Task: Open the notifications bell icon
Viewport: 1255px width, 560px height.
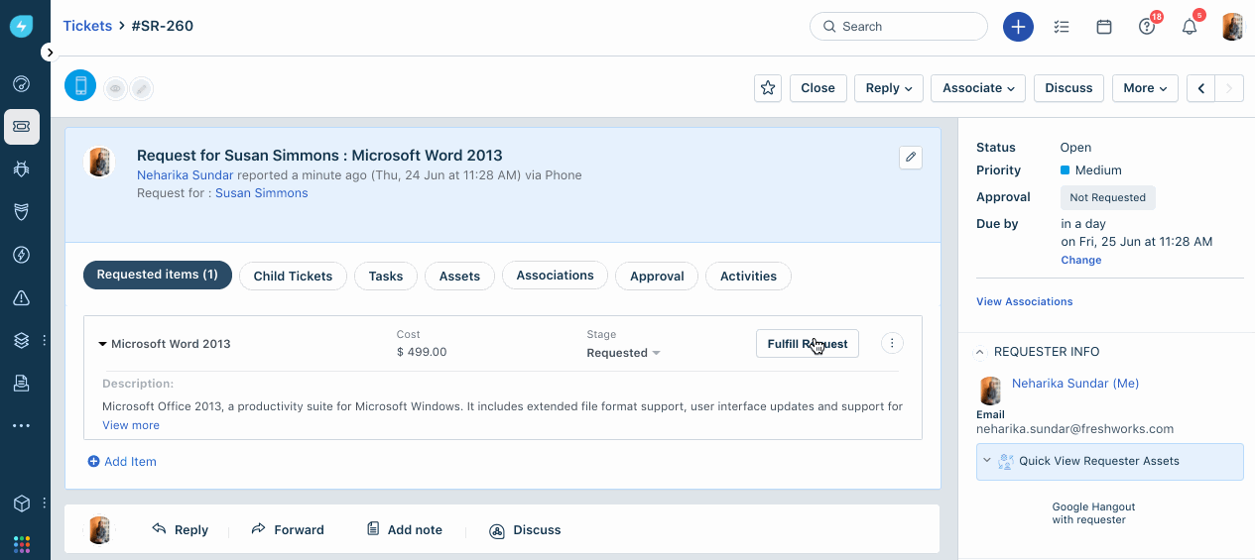Action: click(1191, 26)
